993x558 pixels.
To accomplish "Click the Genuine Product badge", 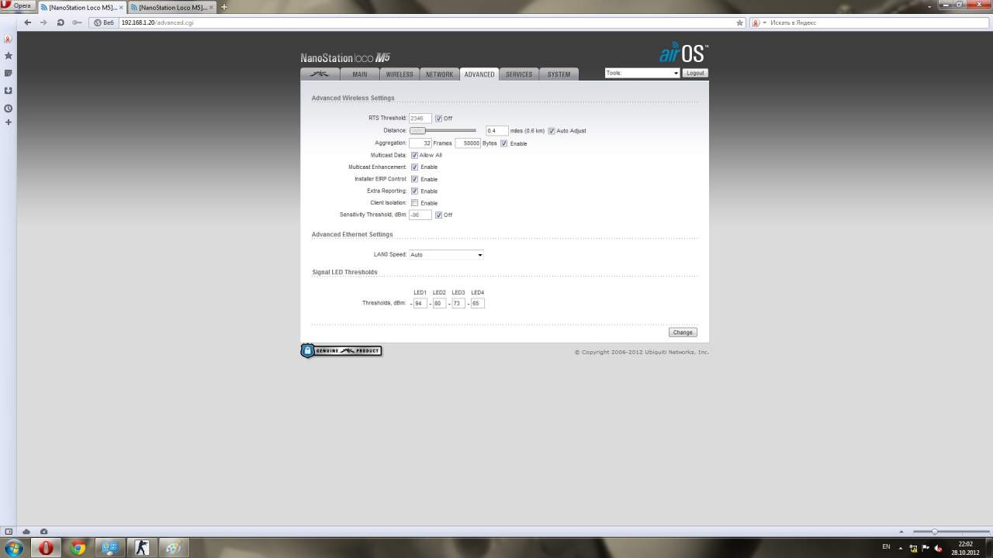I will click(341, 351).
